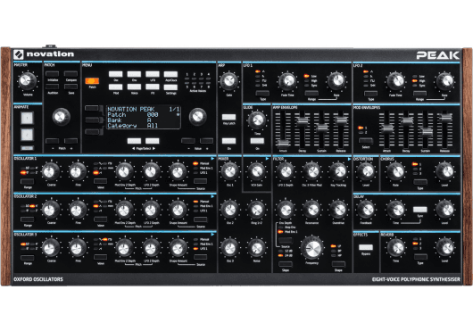Cycle Oscillator 3 shape Source button
Screen dimensions: 473x331
point(200,257)
